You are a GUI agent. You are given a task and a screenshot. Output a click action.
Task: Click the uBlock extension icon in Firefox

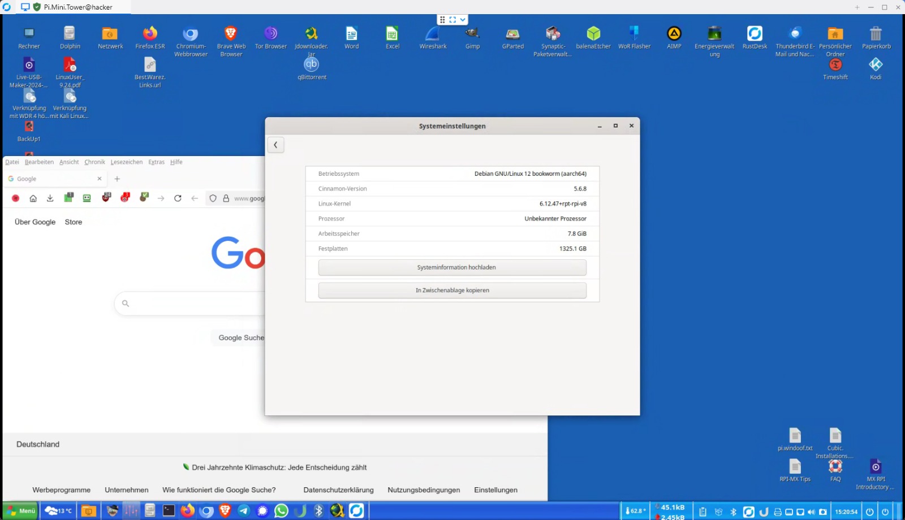106,197
